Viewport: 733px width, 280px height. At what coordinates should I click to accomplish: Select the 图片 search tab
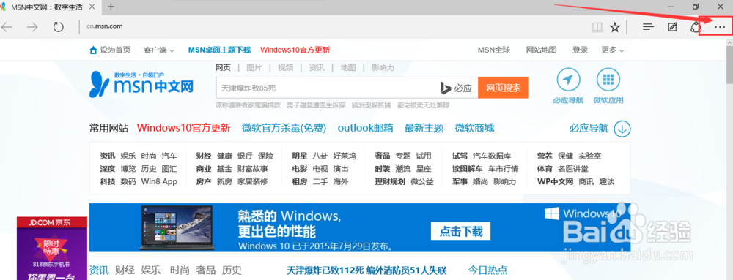254,67
